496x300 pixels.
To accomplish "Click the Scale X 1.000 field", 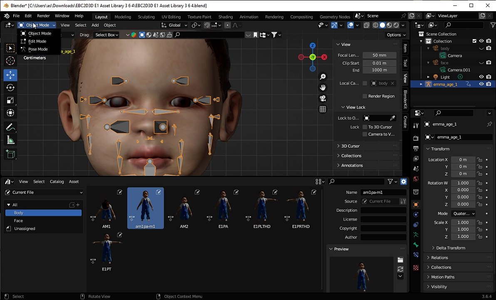I will point(463,222).
